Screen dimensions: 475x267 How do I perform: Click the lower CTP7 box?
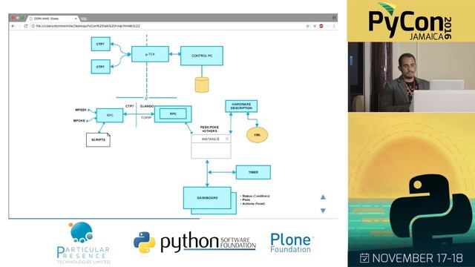(101, 67)
